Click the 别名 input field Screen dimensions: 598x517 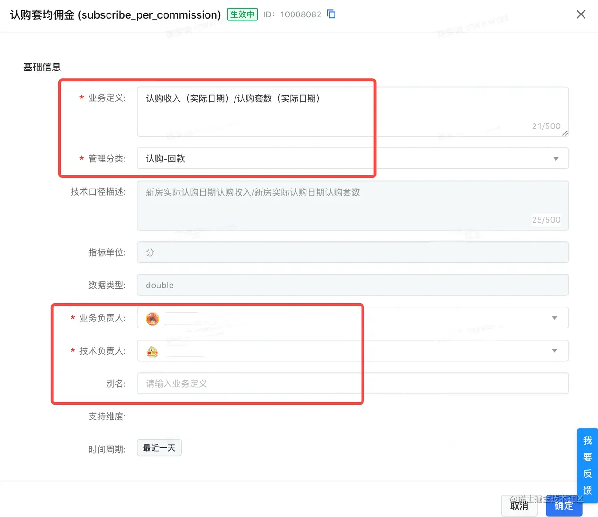(x=353, y=384)
